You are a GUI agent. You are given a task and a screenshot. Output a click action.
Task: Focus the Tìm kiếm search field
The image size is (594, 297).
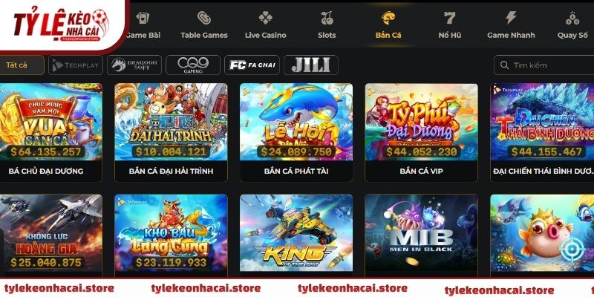[544, 65]
